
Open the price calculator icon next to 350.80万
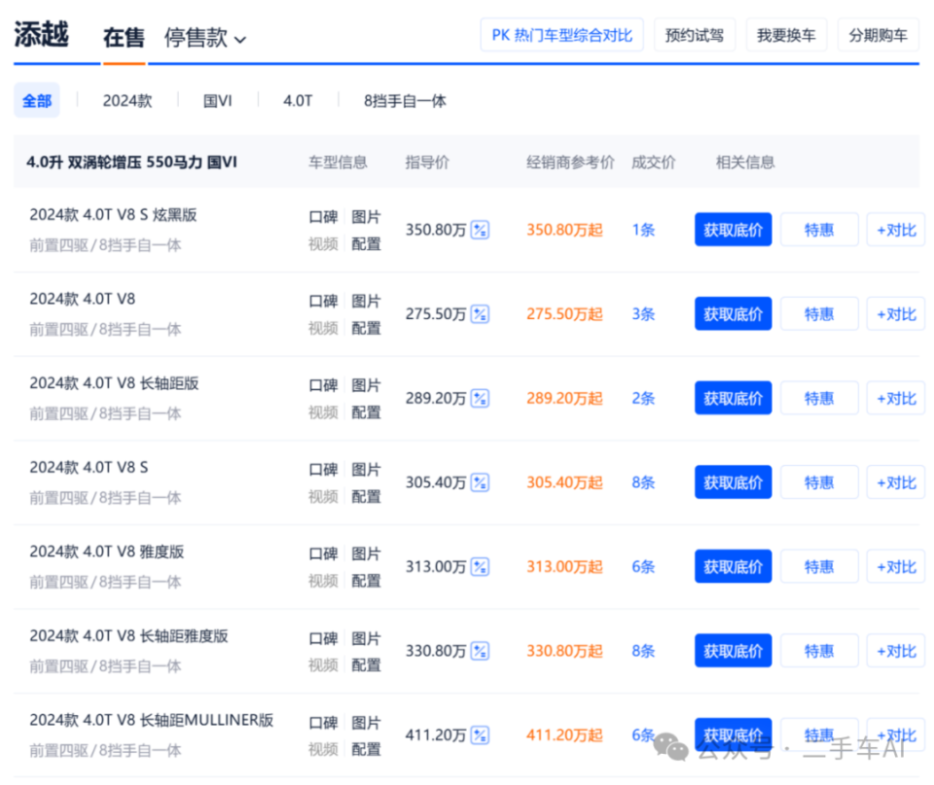coord(480,230)
